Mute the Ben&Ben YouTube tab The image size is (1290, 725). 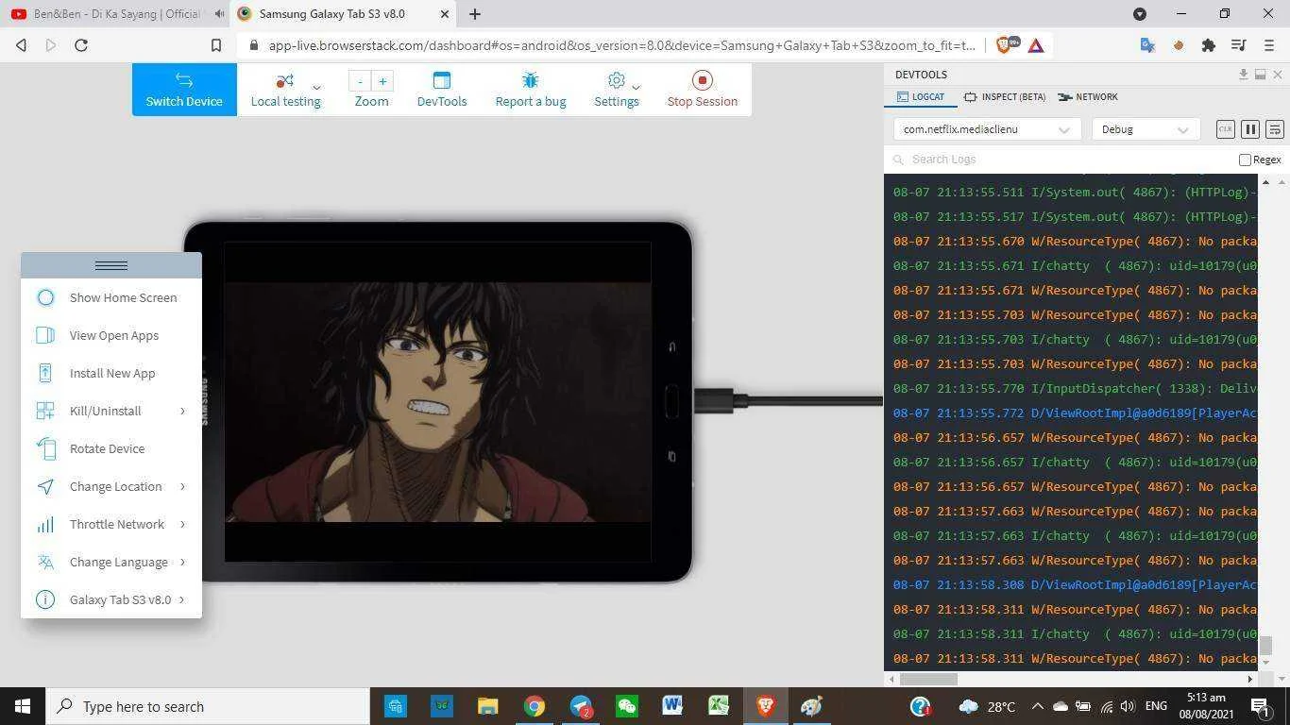(x=220, y=14)
